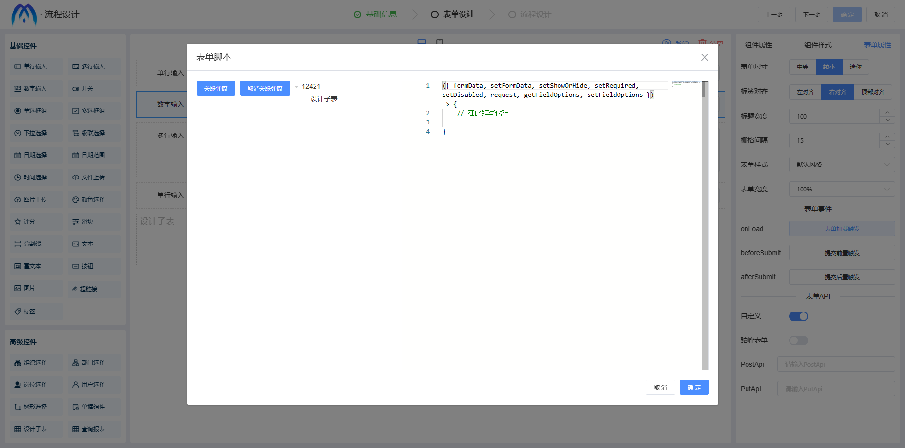Click the 取消关联弹窗 button
Screen dimensions: 905x448
click(x=265, y=88)
